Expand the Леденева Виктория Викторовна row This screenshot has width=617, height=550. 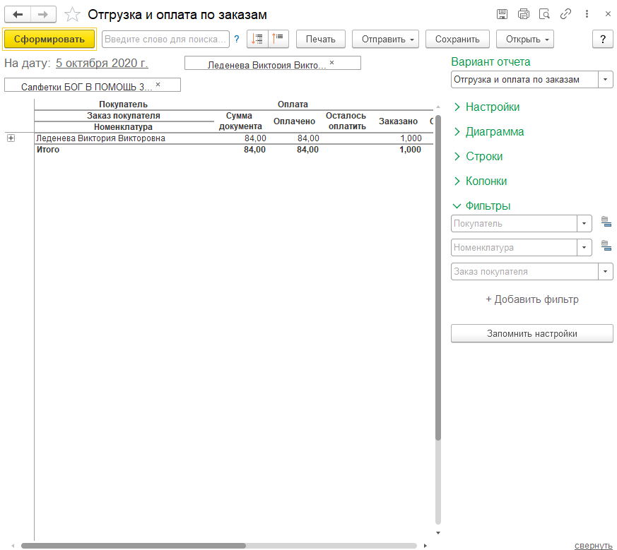11,138
